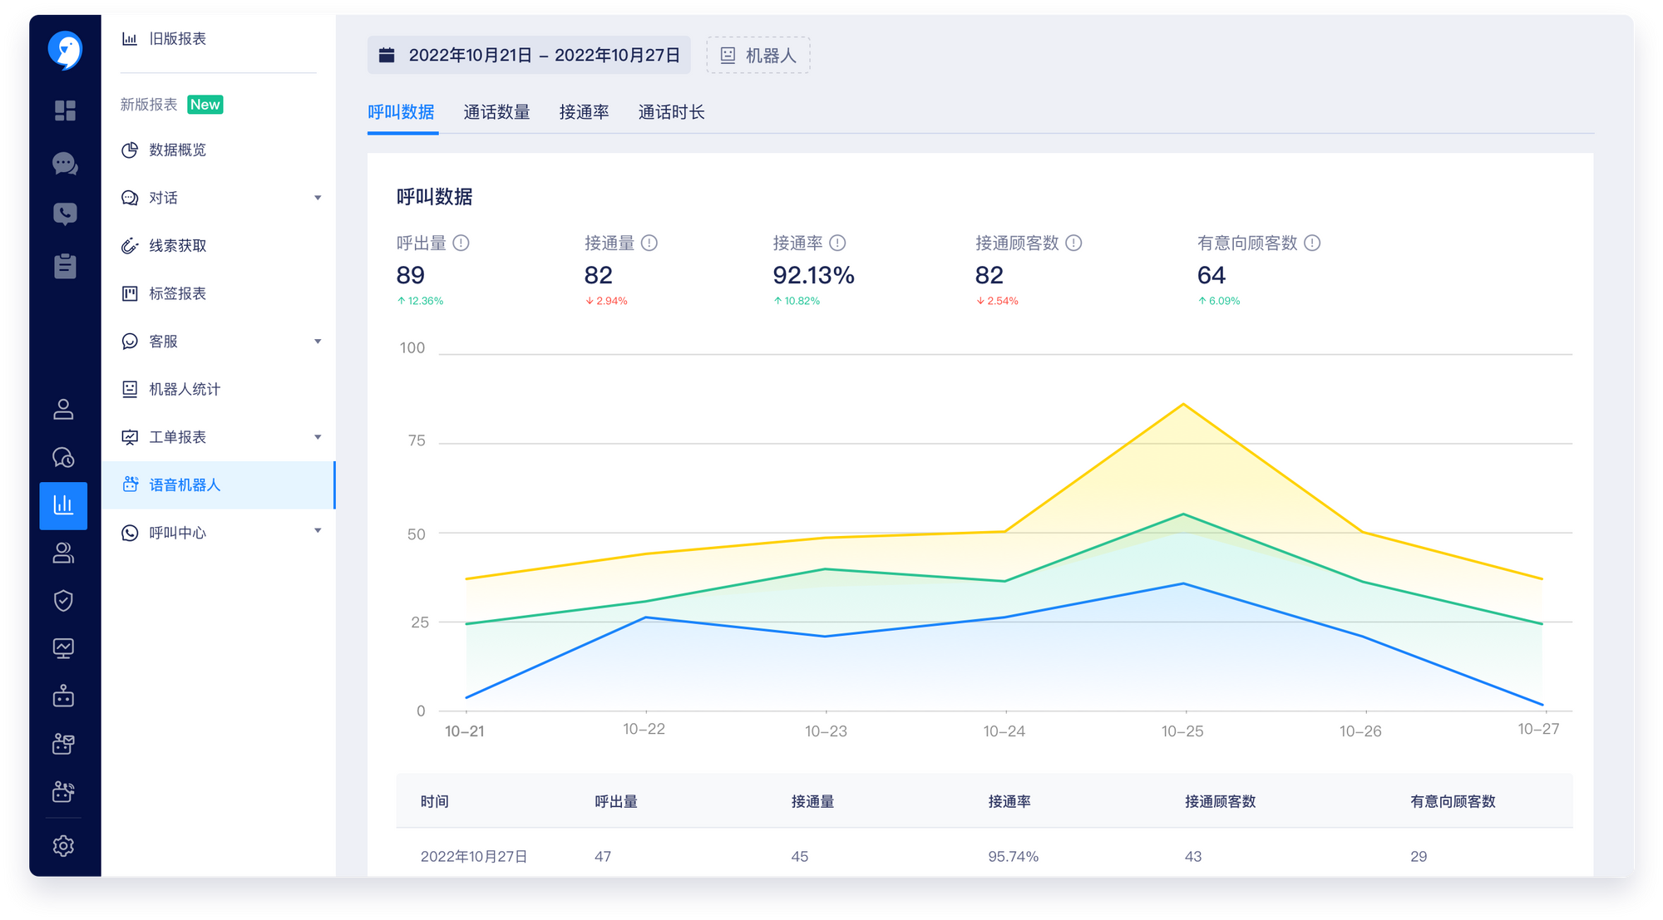Open the robot icon in dark sidebar
This screenshot has width=1663, height=920.
tap(63, 696)
